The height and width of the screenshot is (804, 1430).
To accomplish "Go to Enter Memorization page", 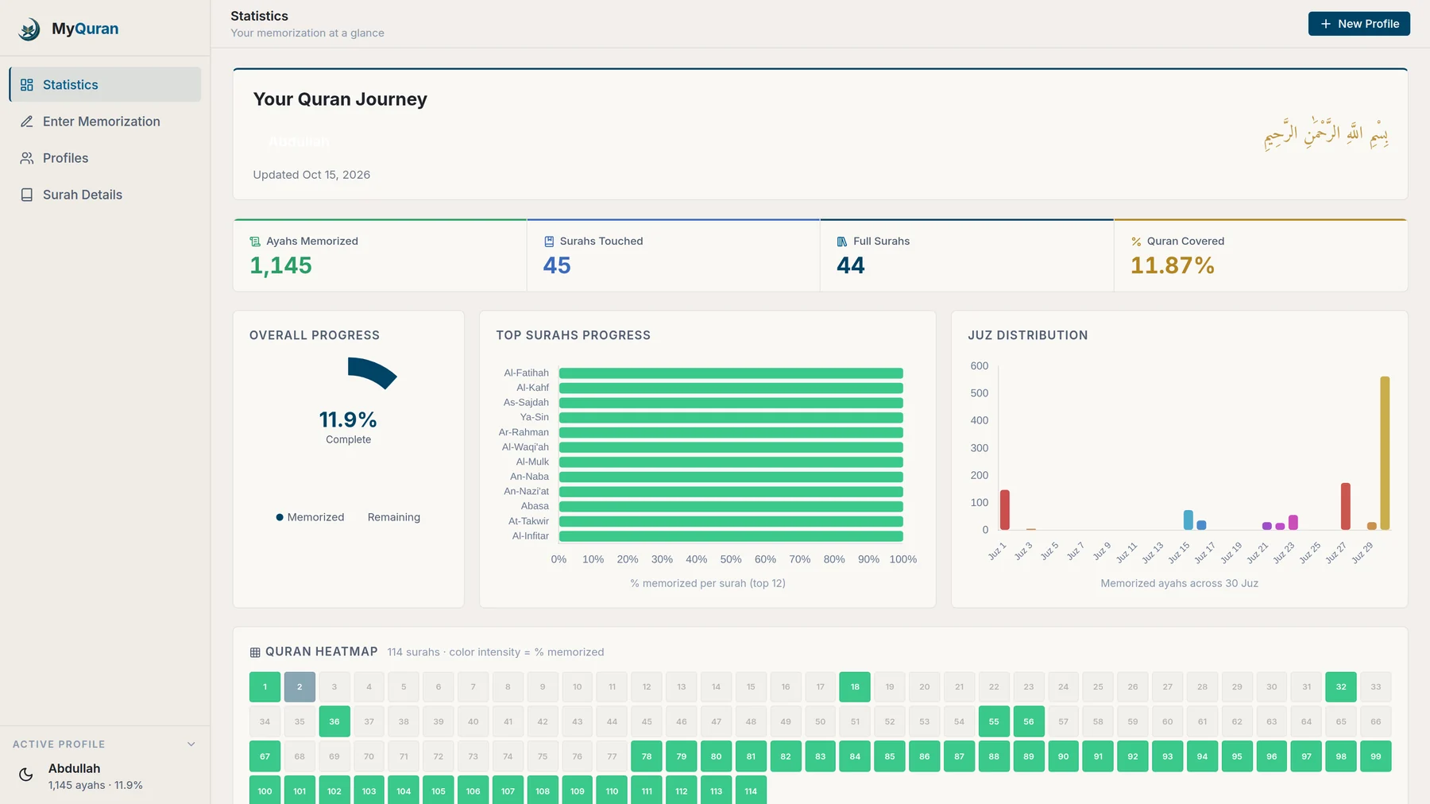I will 105,122.
